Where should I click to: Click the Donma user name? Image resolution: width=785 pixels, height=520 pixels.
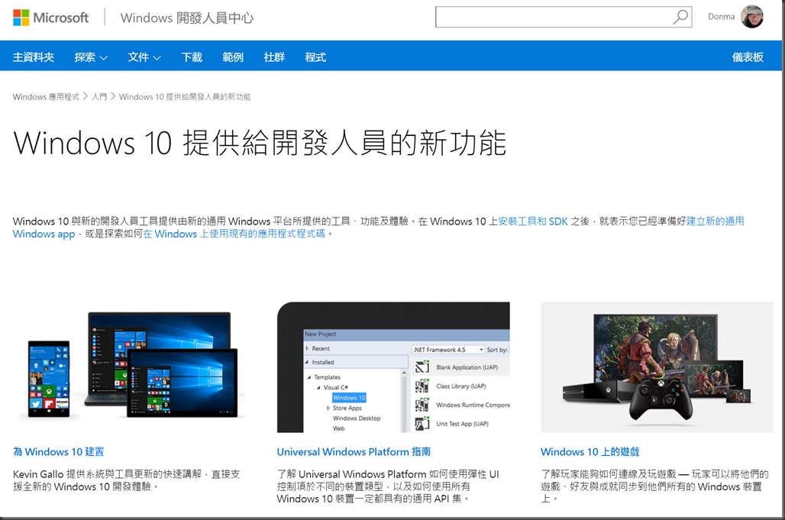coord(721,17)
